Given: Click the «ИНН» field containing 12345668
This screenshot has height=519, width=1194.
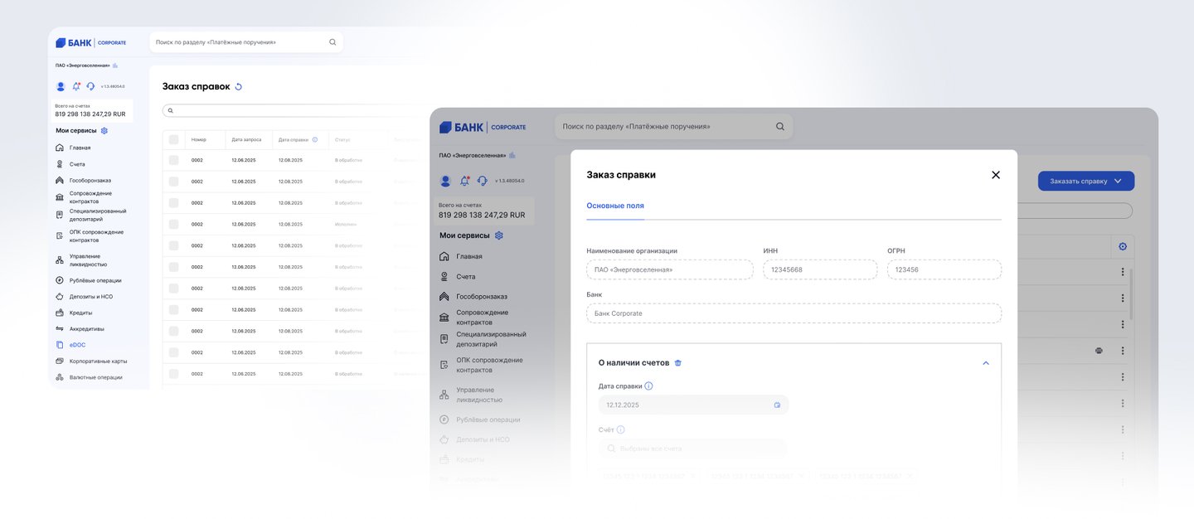Looking at the screenshot, I should [x=820, y=269].
